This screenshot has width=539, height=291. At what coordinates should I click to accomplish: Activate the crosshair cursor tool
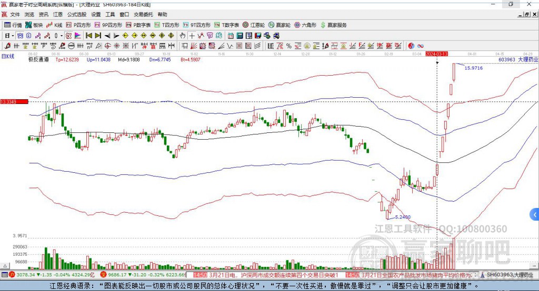[x=192, y=35]
